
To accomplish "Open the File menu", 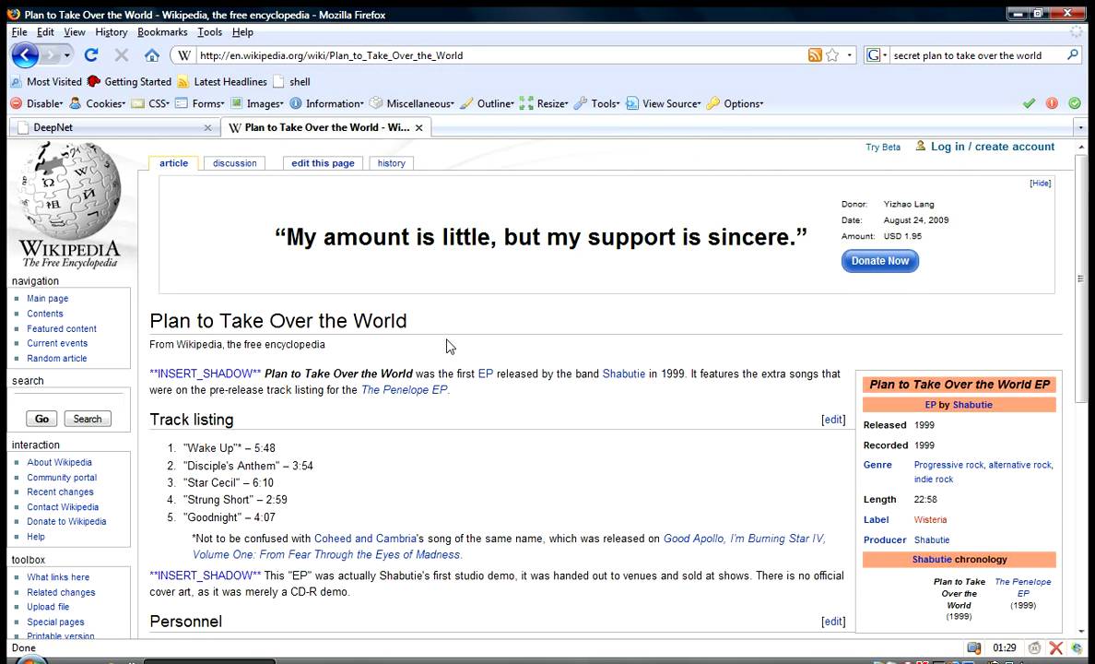I will [18, 32].
